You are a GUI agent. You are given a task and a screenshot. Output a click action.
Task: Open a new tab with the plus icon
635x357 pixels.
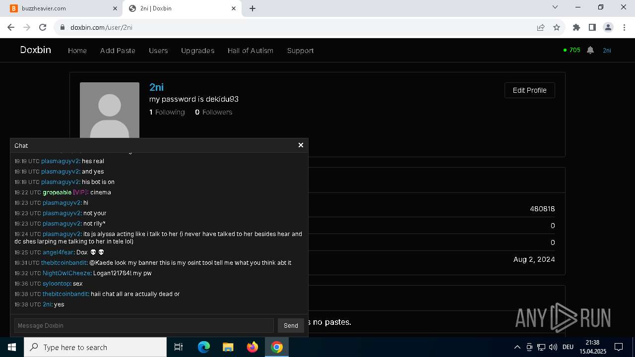[x=253, y=8]
